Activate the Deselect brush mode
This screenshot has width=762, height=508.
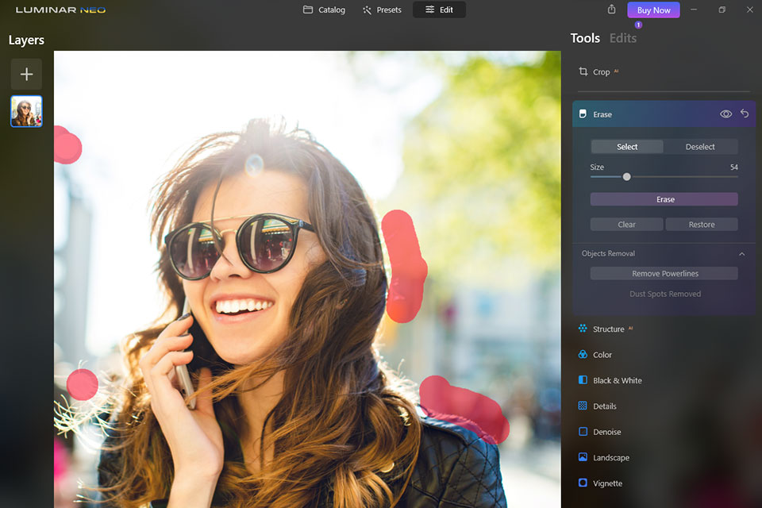[x=700, y=146]
